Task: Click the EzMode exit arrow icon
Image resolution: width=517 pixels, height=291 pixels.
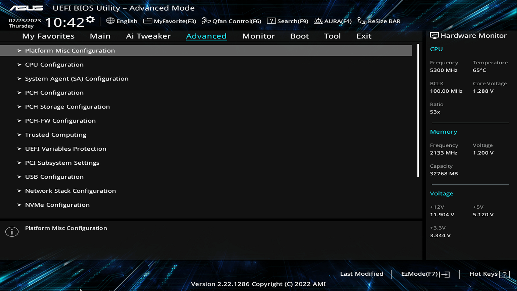Action: click(x=445, y=274)
